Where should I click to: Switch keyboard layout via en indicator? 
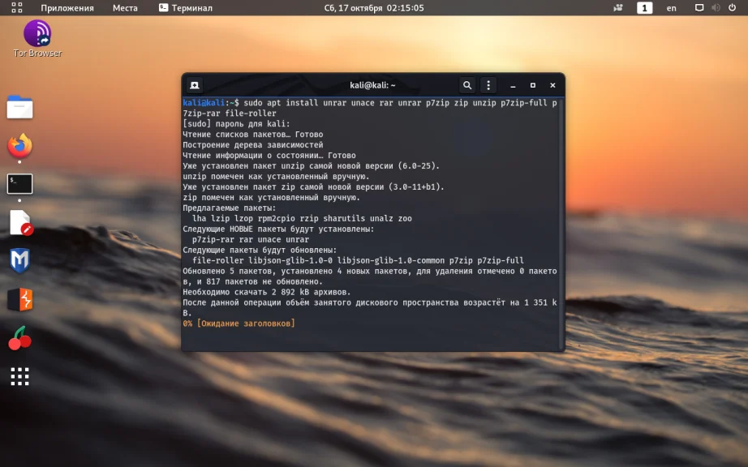671,8
